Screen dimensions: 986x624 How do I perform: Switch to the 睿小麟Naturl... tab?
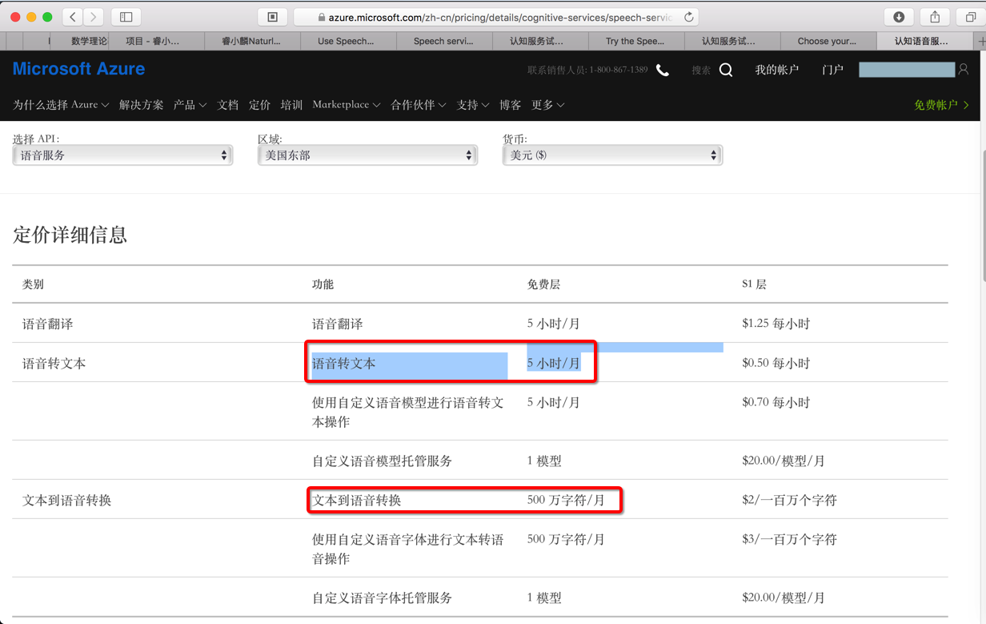point(252,41)
